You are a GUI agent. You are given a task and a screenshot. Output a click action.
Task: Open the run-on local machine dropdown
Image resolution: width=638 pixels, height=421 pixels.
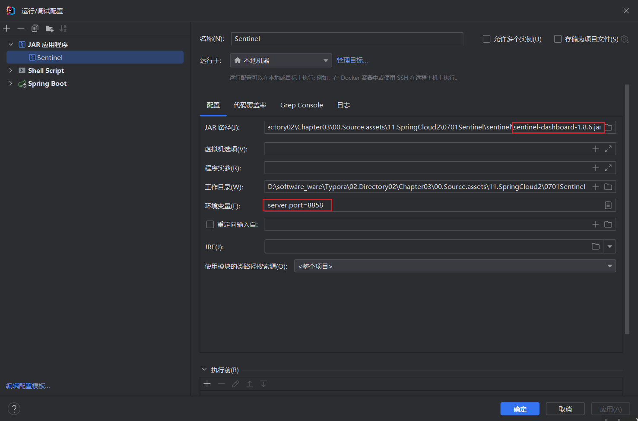coord(281,60)
